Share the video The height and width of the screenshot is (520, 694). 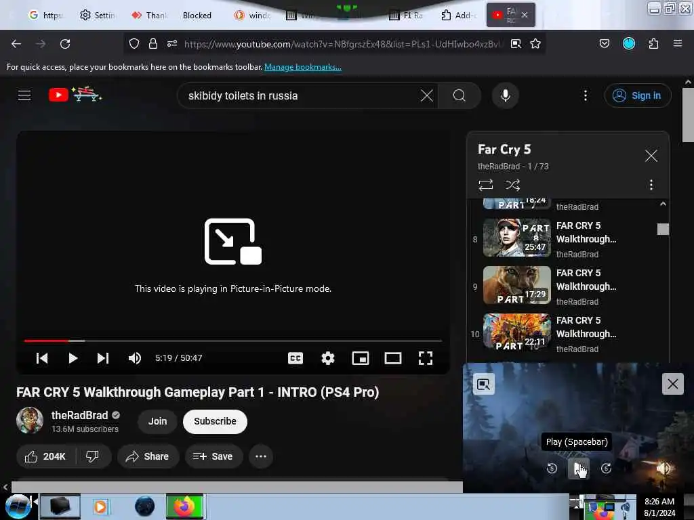coord(148,456)
